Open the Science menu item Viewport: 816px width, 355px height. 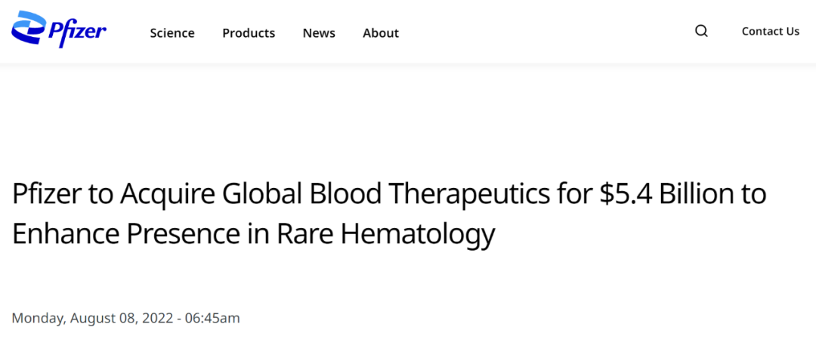[x=172, y=32]
